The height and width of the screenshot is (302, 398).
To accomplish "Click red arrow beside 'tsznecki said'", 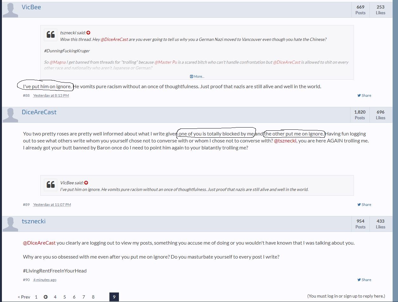I will coord(88,33).
